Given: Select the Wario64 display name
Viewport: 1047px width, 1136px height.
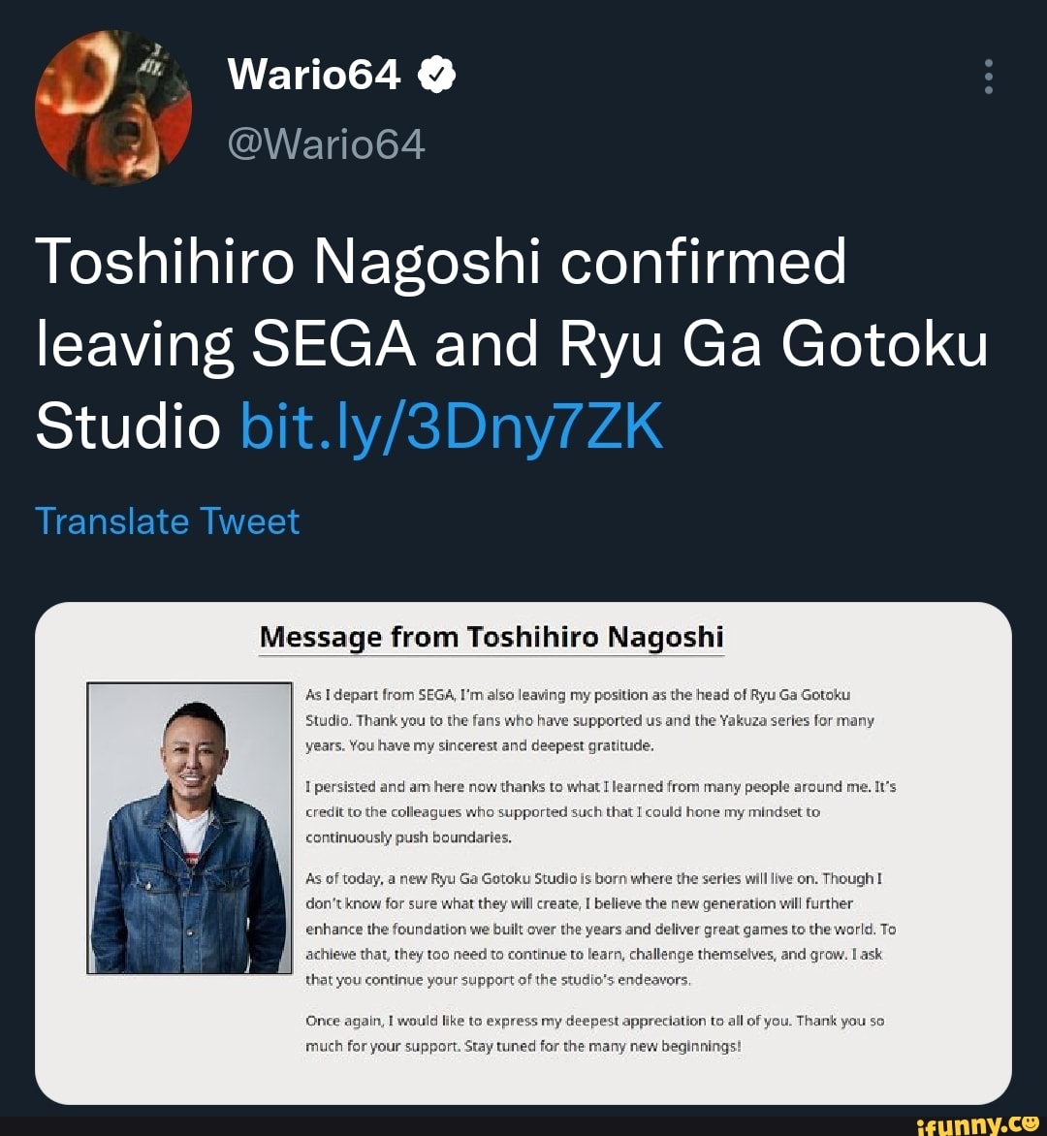Looking at the screenshot, I should [314, 73].
